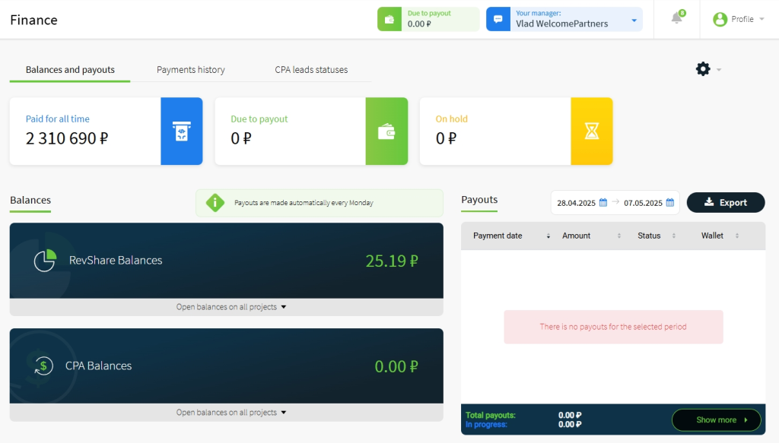Click the Status column header
This screenshot has width=779, height=443.
[x=649, y=236]
